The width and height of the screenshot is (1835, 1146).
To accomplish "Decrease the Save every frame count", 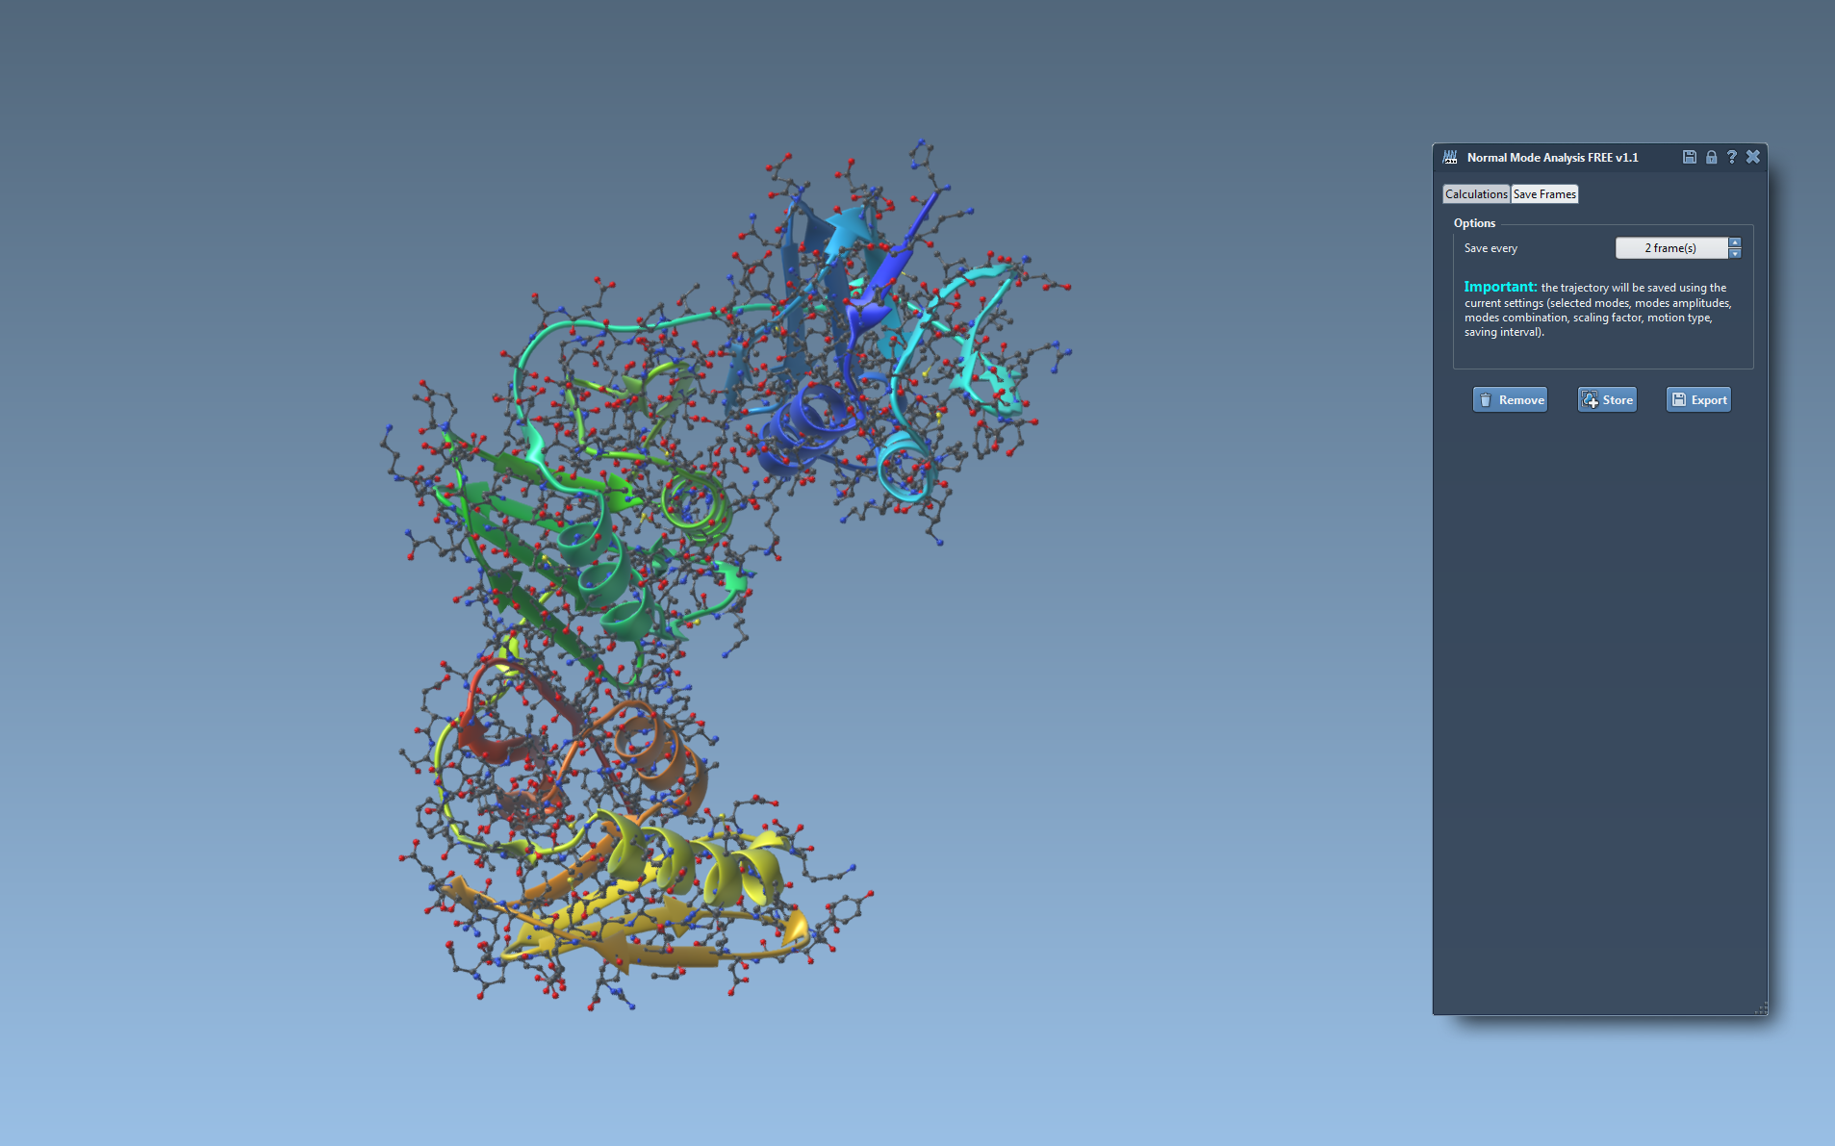I will click(x=1735, y=253).
